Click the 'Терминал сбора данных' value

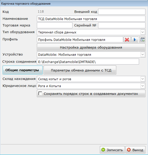(57, 32)
